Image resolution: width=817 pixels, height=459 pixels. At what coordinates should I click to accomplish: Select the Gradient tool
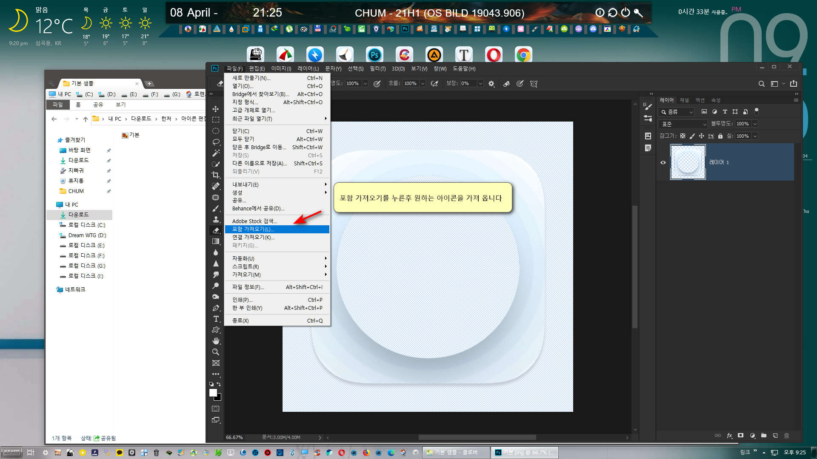[x=216, y=241]
